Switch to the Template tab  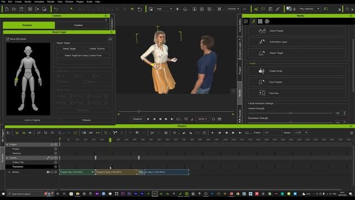coord(29,25)
